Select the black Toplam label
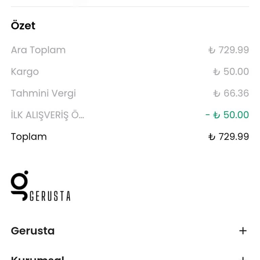The height and width of the screenshot is (260, 260). (29, 137)
